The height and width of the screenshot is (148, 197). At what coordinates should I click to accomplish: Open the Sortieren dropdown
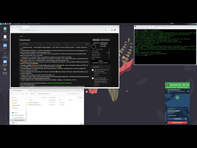tap(44, 97)
